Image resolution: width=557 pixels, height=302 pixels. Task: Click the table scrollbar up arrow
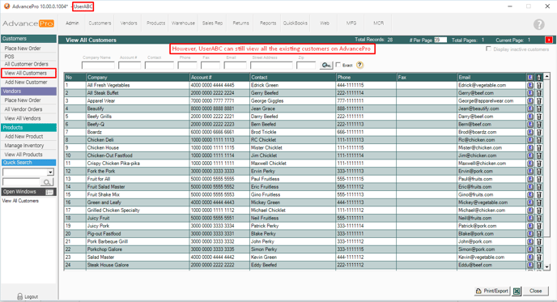click(547, 76)
